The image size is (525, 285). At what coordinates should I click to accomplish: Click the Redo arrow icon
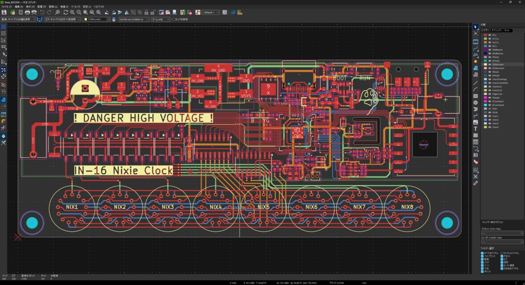49,12
